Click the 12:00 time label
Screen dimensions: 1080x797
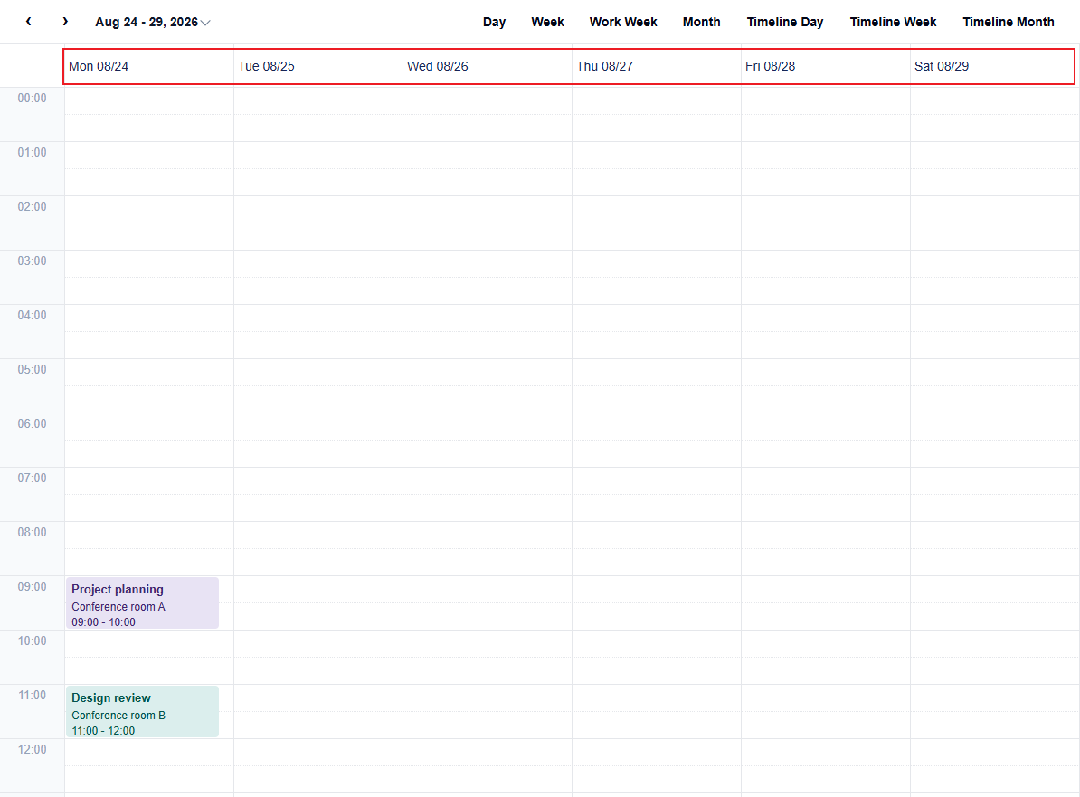click(x=33, y=749)
